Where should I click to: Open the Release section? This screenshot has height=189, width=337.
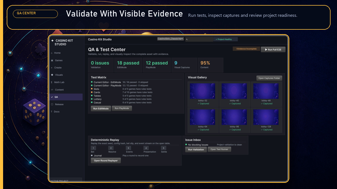click(66, 104)
